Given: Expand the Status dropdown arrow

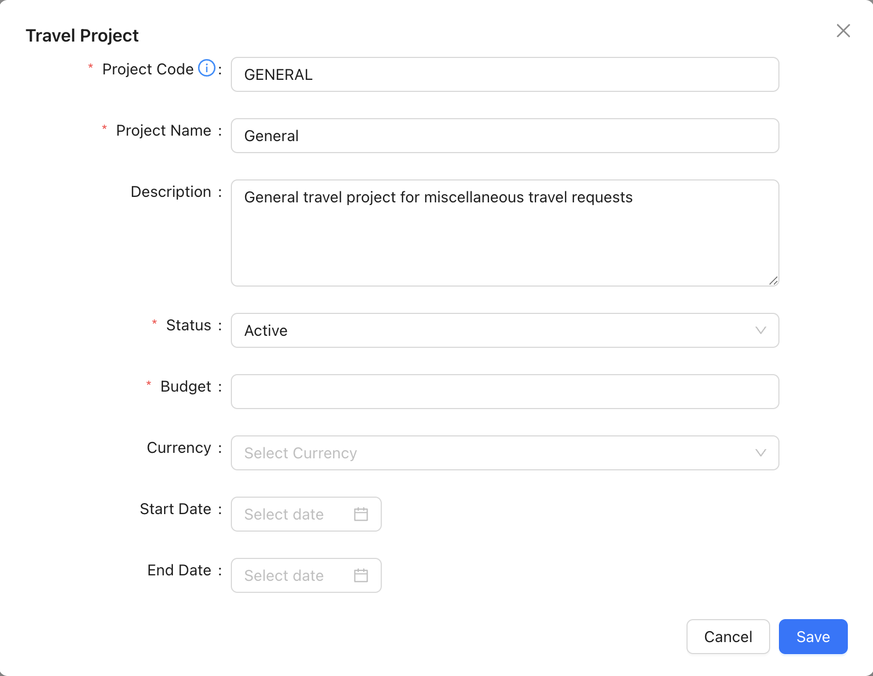Looking at the screenshot, I should [x=760, y=330].
